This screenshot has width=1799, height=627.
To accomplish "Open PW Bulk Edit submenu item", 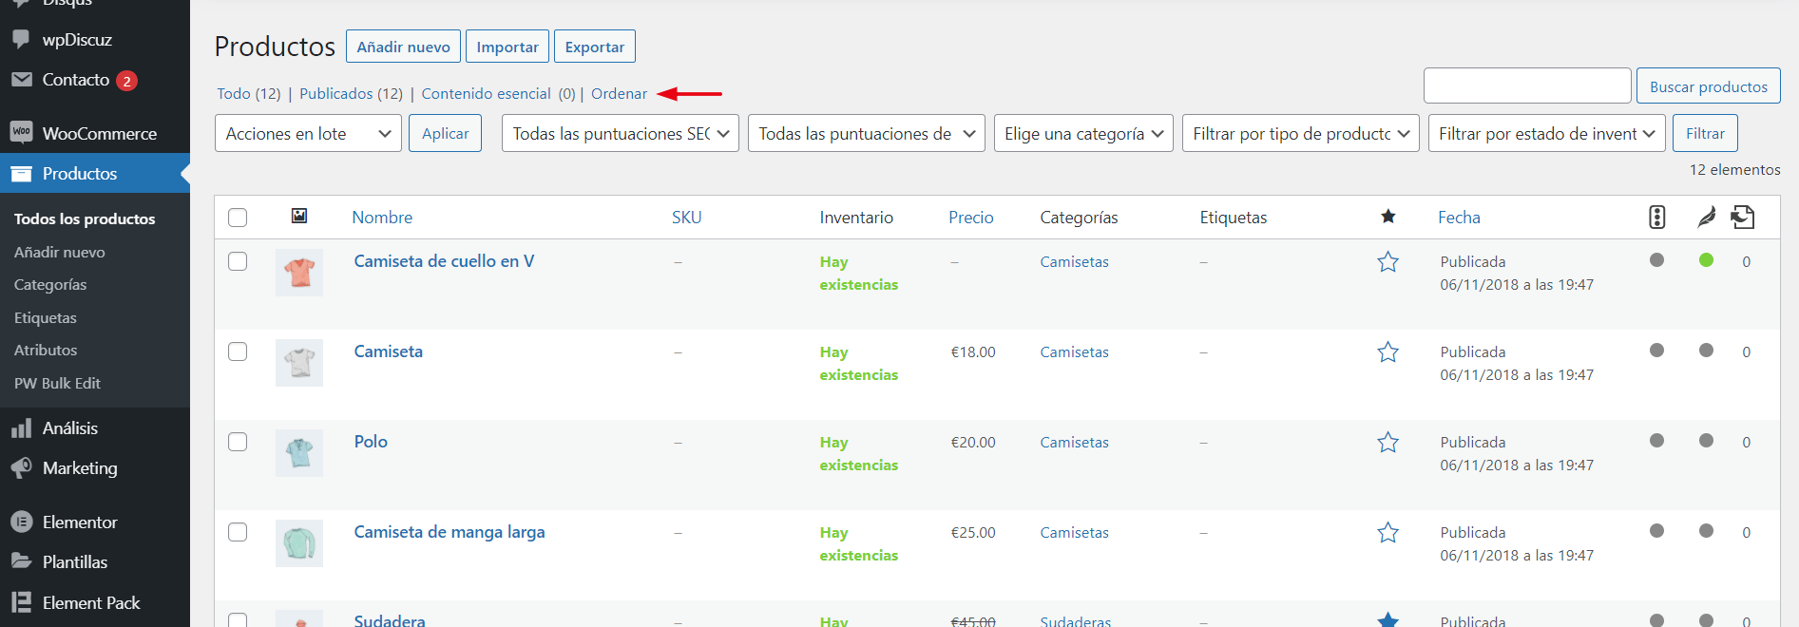I will pos(57,383).
